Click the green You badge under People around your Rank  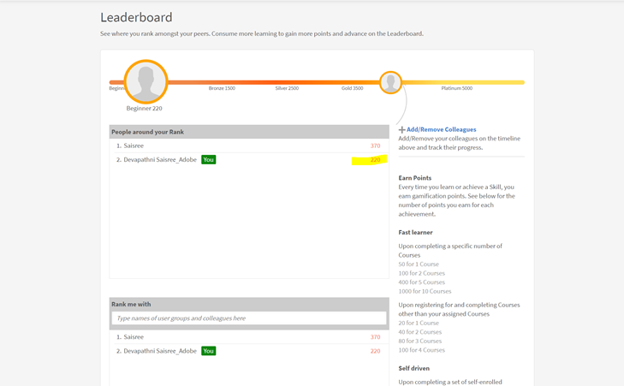(208, 160)
